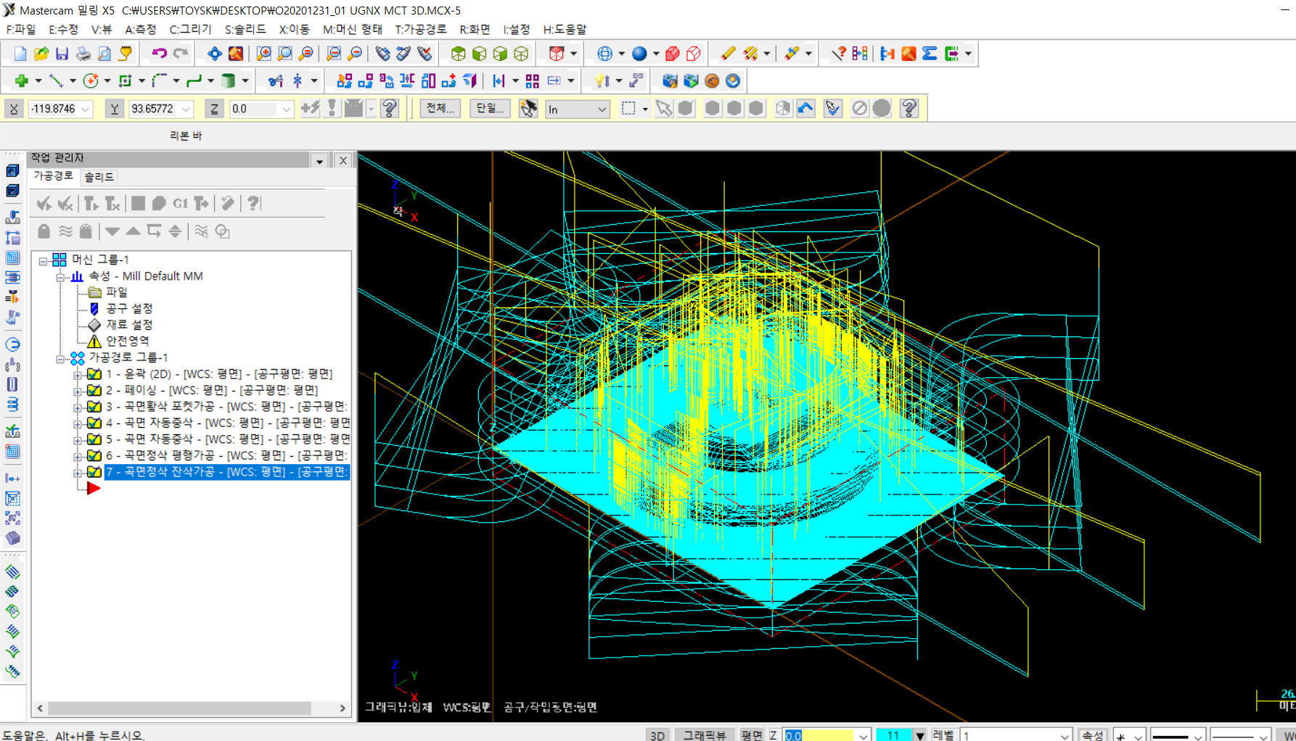Toggle operation 1 윤곽 (2D) folder check
The width and height of the screenshot is (1296, 741).
pyautogui.click(x=94, y=374)
